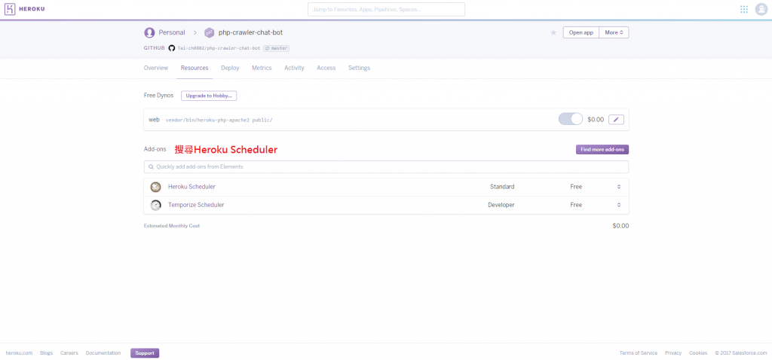Click the Free price in Heroku Scheduler row

[576, 187]
